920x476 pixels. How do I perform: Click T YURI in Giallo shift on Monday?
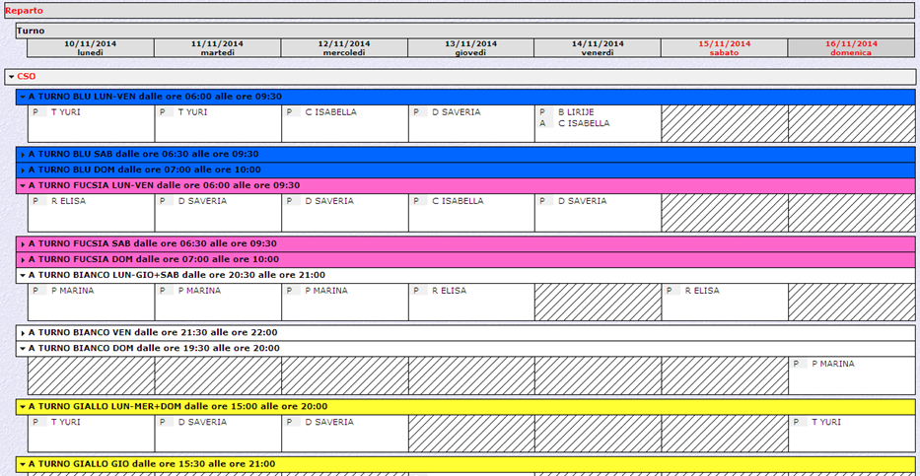66,422
